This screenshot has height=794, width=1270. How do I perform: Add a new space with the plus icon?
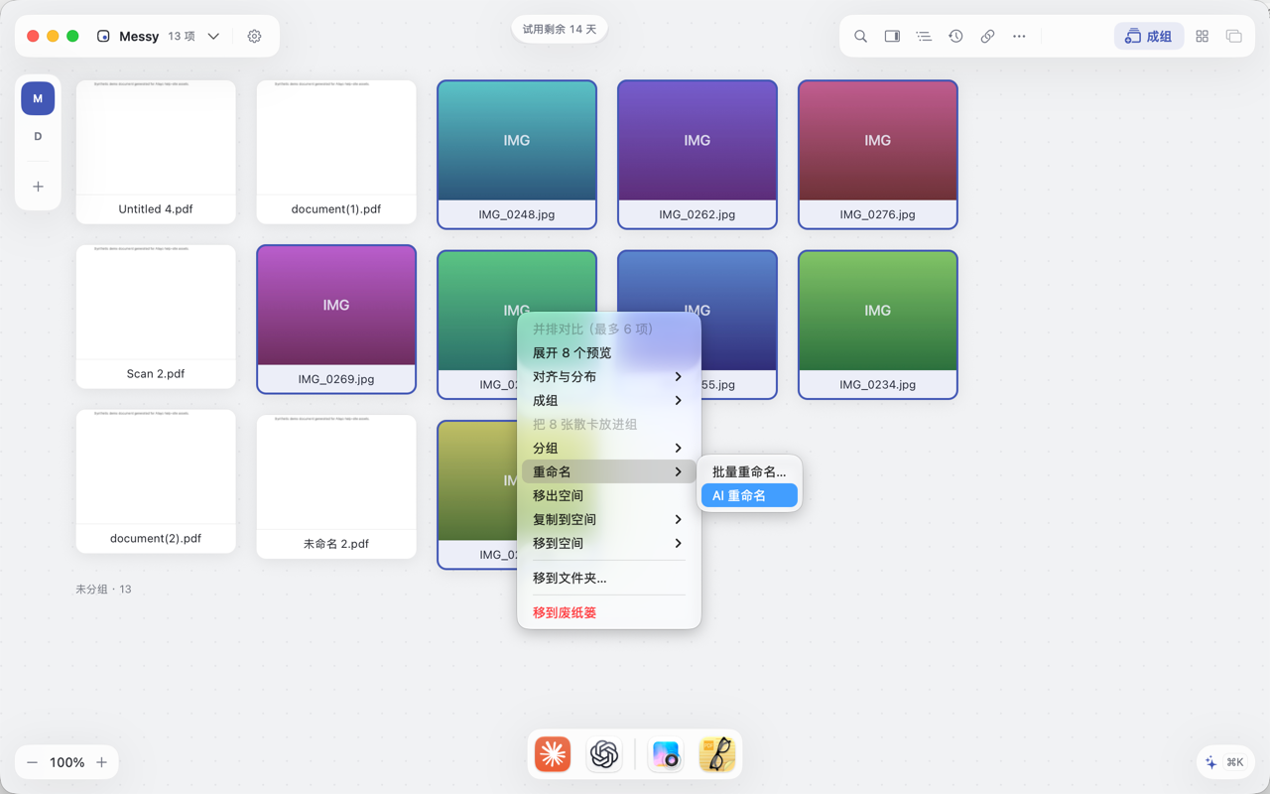click(x=38, y=187)
